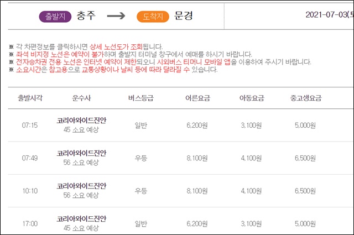
Task: Open 코리아와이드진안 route for 10:10 bus
Action: 81,186
